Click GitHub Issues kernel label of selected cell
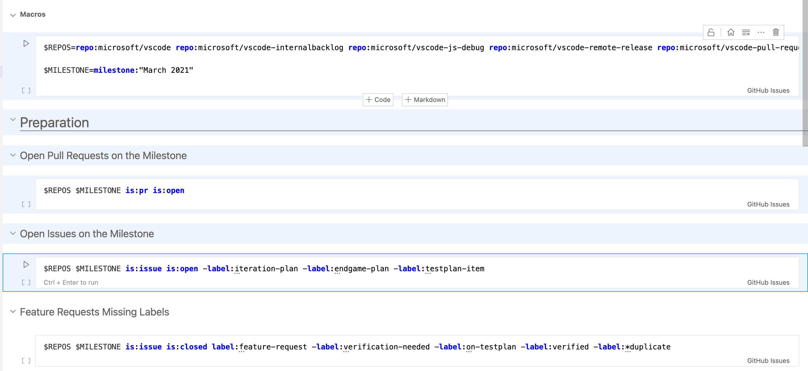 click(x=768, y=282)
